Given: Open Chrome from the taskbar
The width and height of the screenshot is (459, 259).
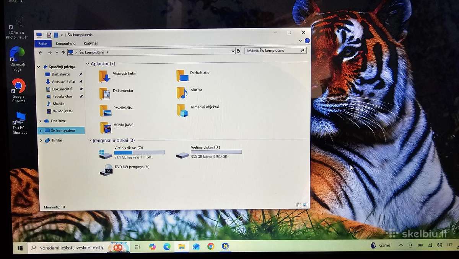Looking at the screenshot, I should click(x=211, y=246).
